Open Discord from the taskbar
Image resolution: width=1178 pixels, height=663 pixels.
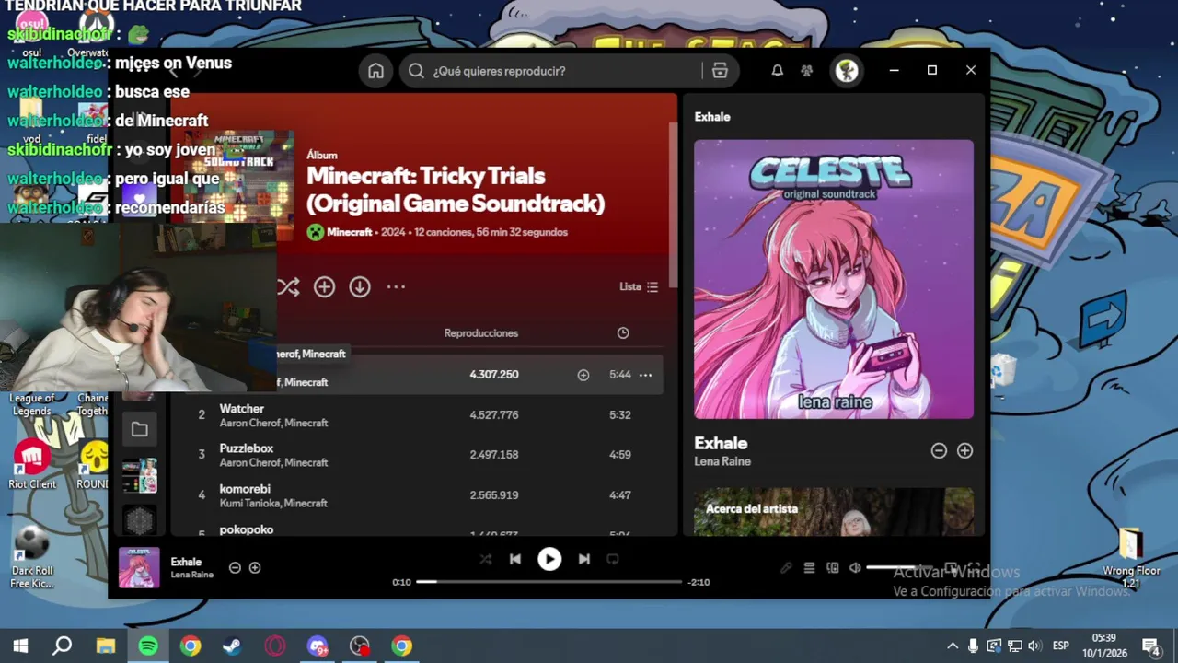[x=317, y=646]
